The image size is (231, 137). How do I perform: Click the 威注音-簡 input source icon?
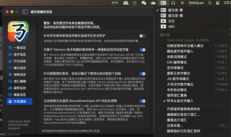tap(163, 16)
